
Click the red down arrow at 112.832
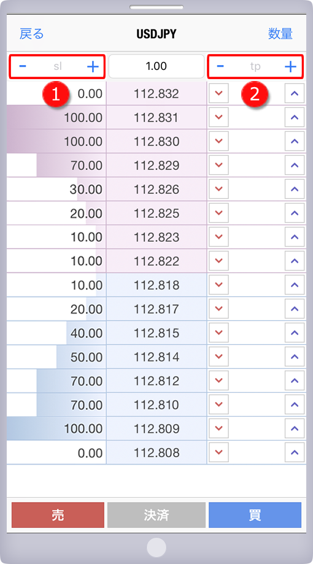[218, 93]
